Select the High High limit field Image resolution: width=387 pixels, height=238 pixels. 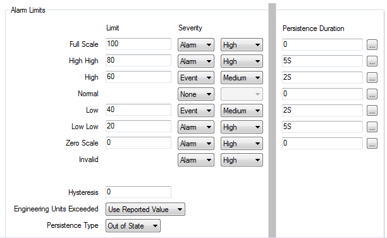pyautogui.click(x=138, y=61)
